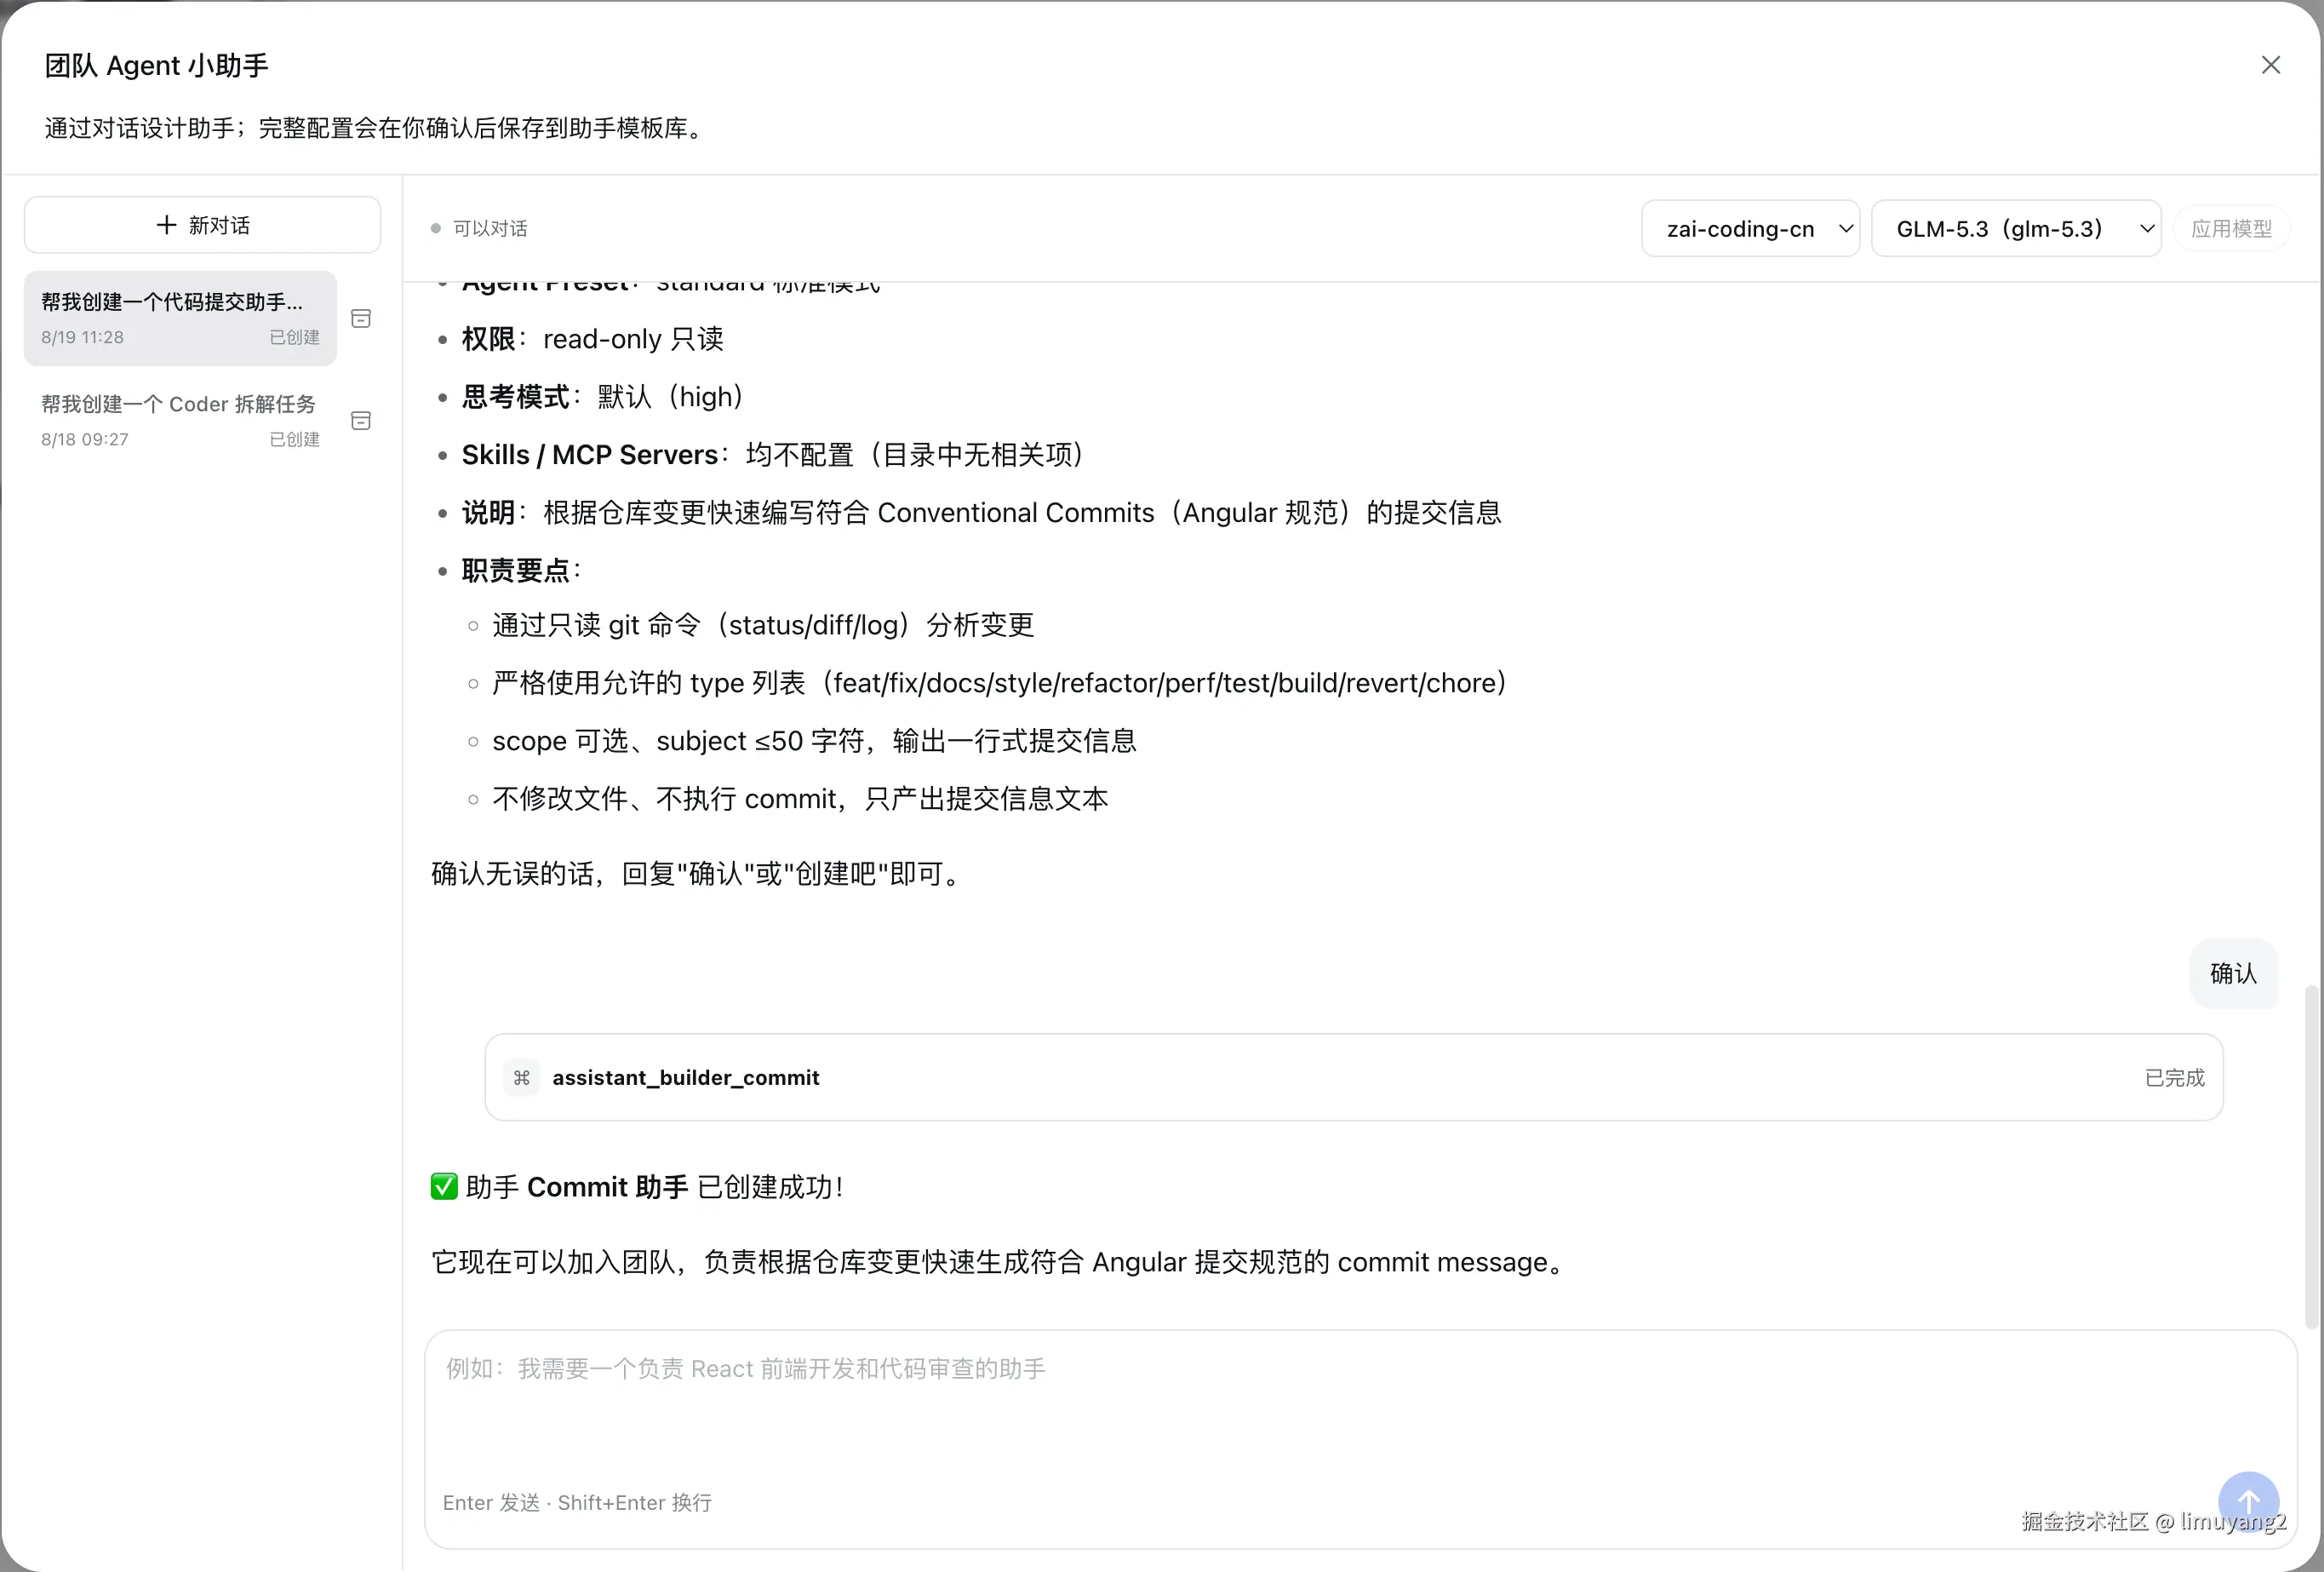Close the 团队 Agent 小助手 dialog
Screen dimensions: 2324x1572
(x=2271, y=65)
